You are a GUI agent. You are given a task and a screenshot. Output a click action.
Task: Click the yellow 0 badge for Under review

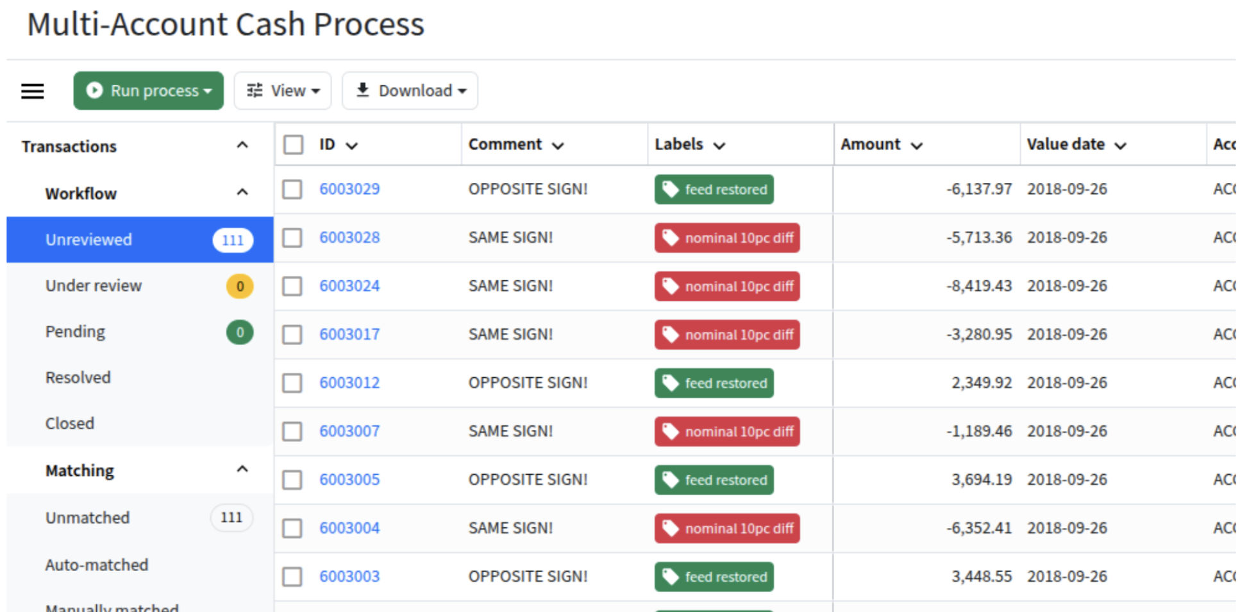(x=240, y=286)
